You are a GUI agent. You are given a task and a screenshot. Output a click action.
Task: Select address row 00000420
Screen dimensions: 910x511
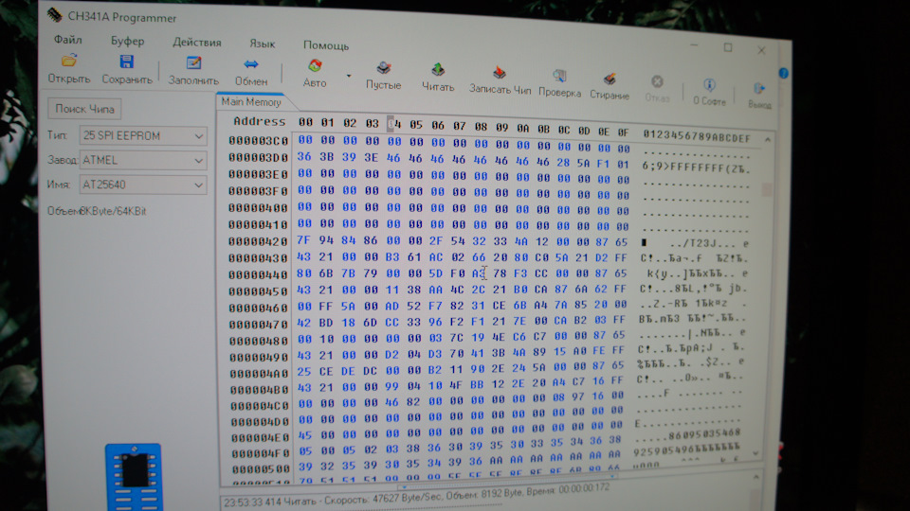coord(258,241)
